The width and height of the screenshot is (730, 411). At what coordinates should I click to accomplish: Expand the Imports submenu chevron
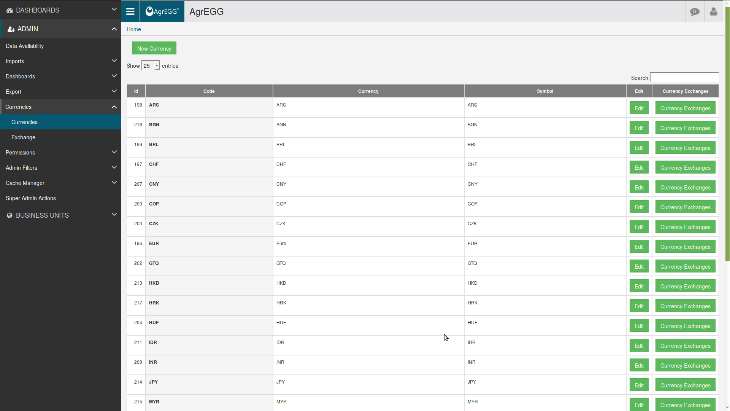[x=114, y=61]
